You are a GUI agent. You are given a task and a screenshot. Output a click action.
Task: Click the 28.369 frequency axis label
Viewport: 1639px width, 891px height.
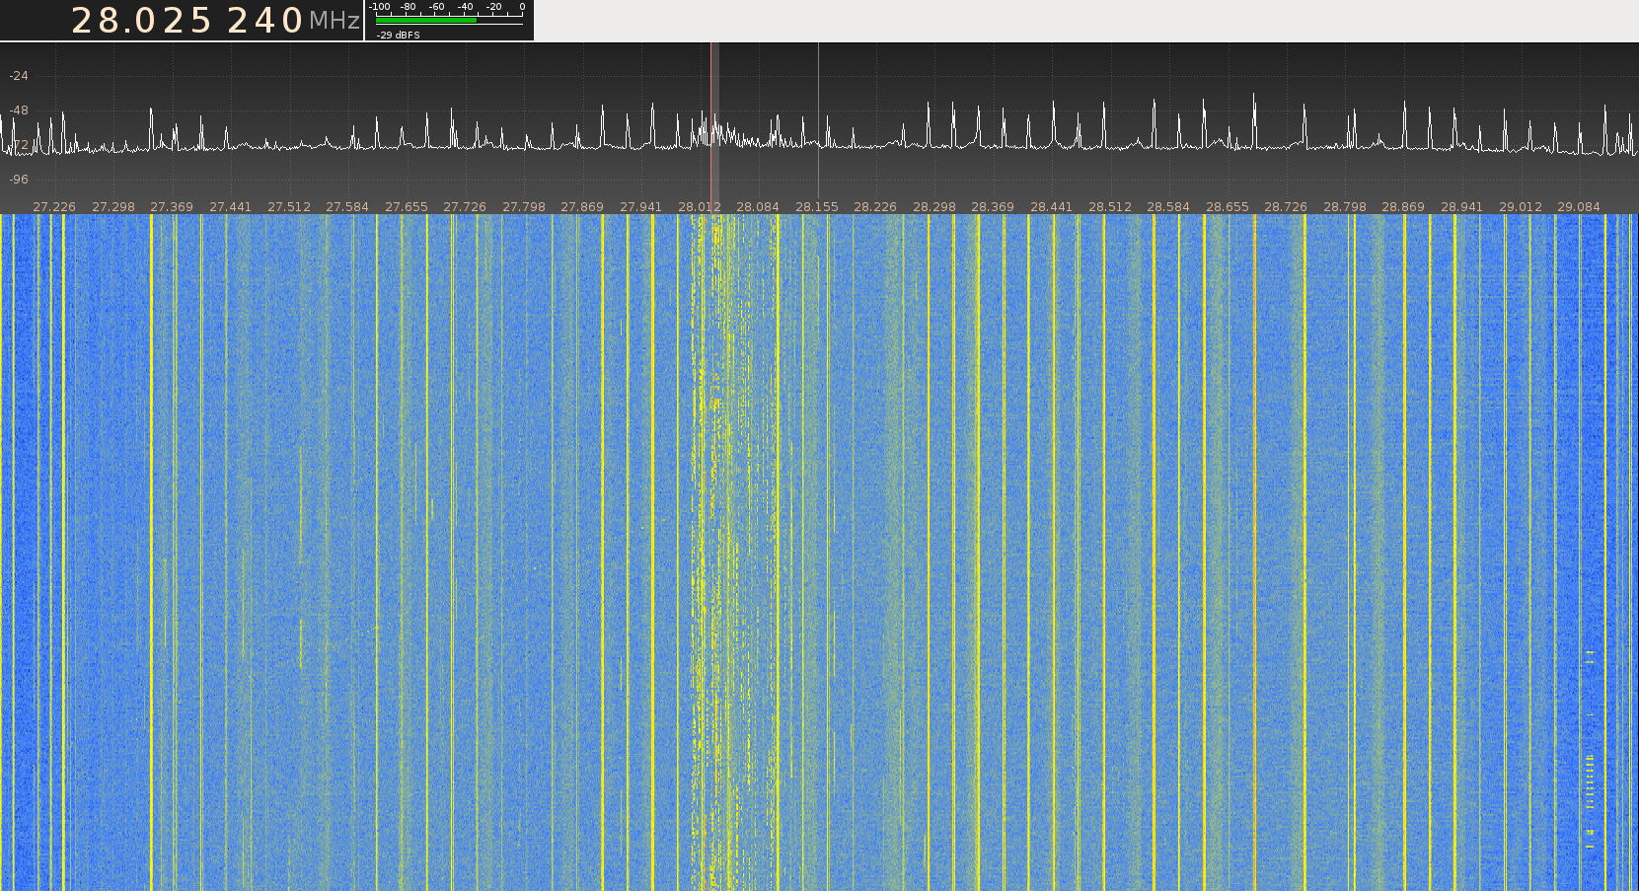(x=993, y=207)
